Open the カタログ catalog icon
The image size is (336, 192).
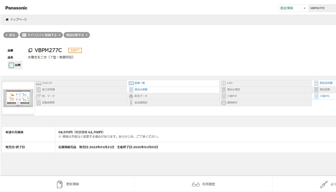point(39,83)
